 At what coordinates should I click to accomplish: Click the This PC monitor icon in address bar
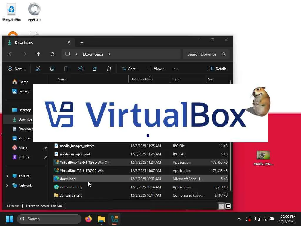click(68, 54)
